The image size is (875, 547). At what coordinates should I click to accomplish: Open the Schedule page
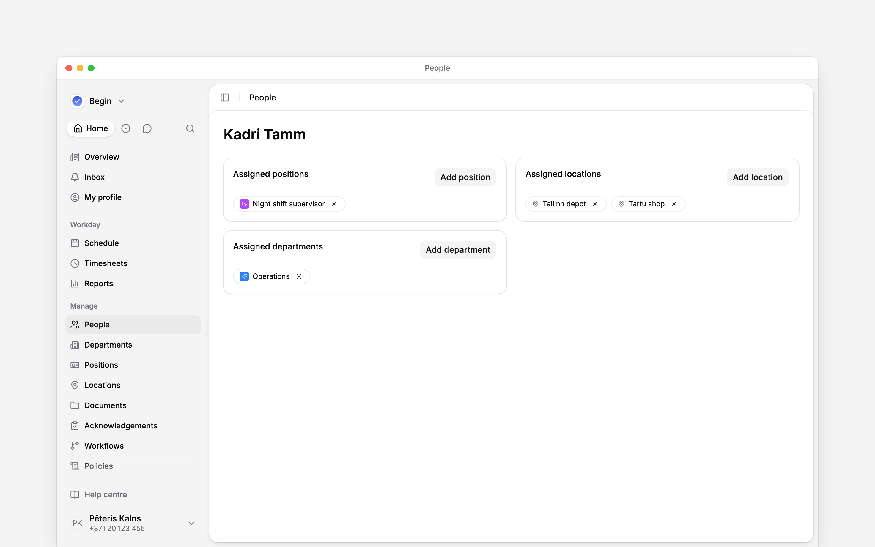pos(133,243)
